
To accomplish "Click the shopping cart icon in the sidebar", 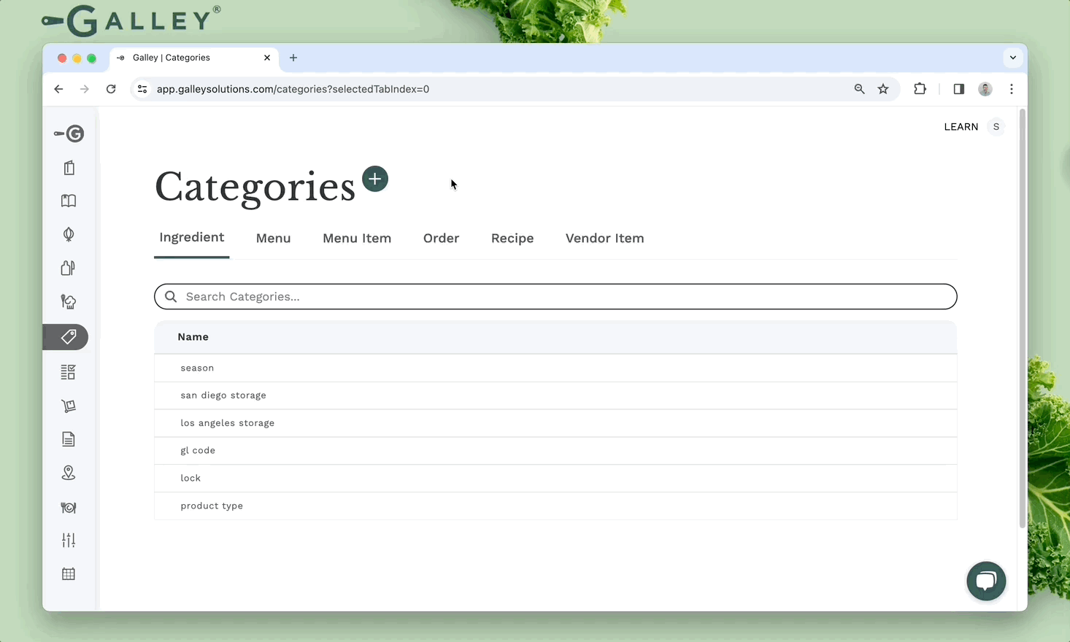I will pos(69,406).
